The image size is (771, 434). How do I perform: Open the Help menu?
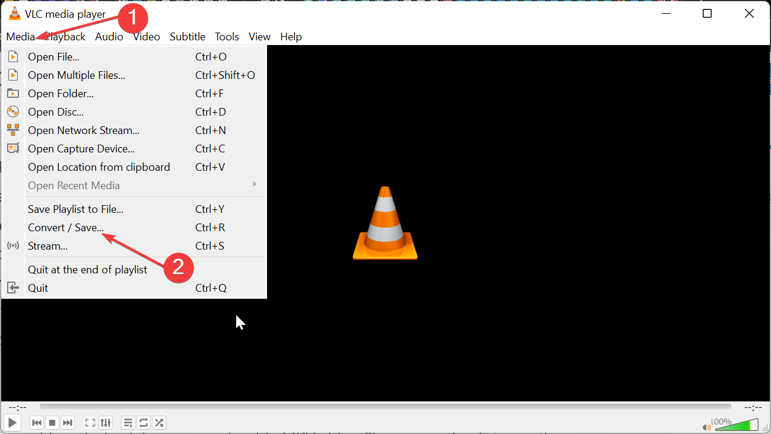pos(291,37)
